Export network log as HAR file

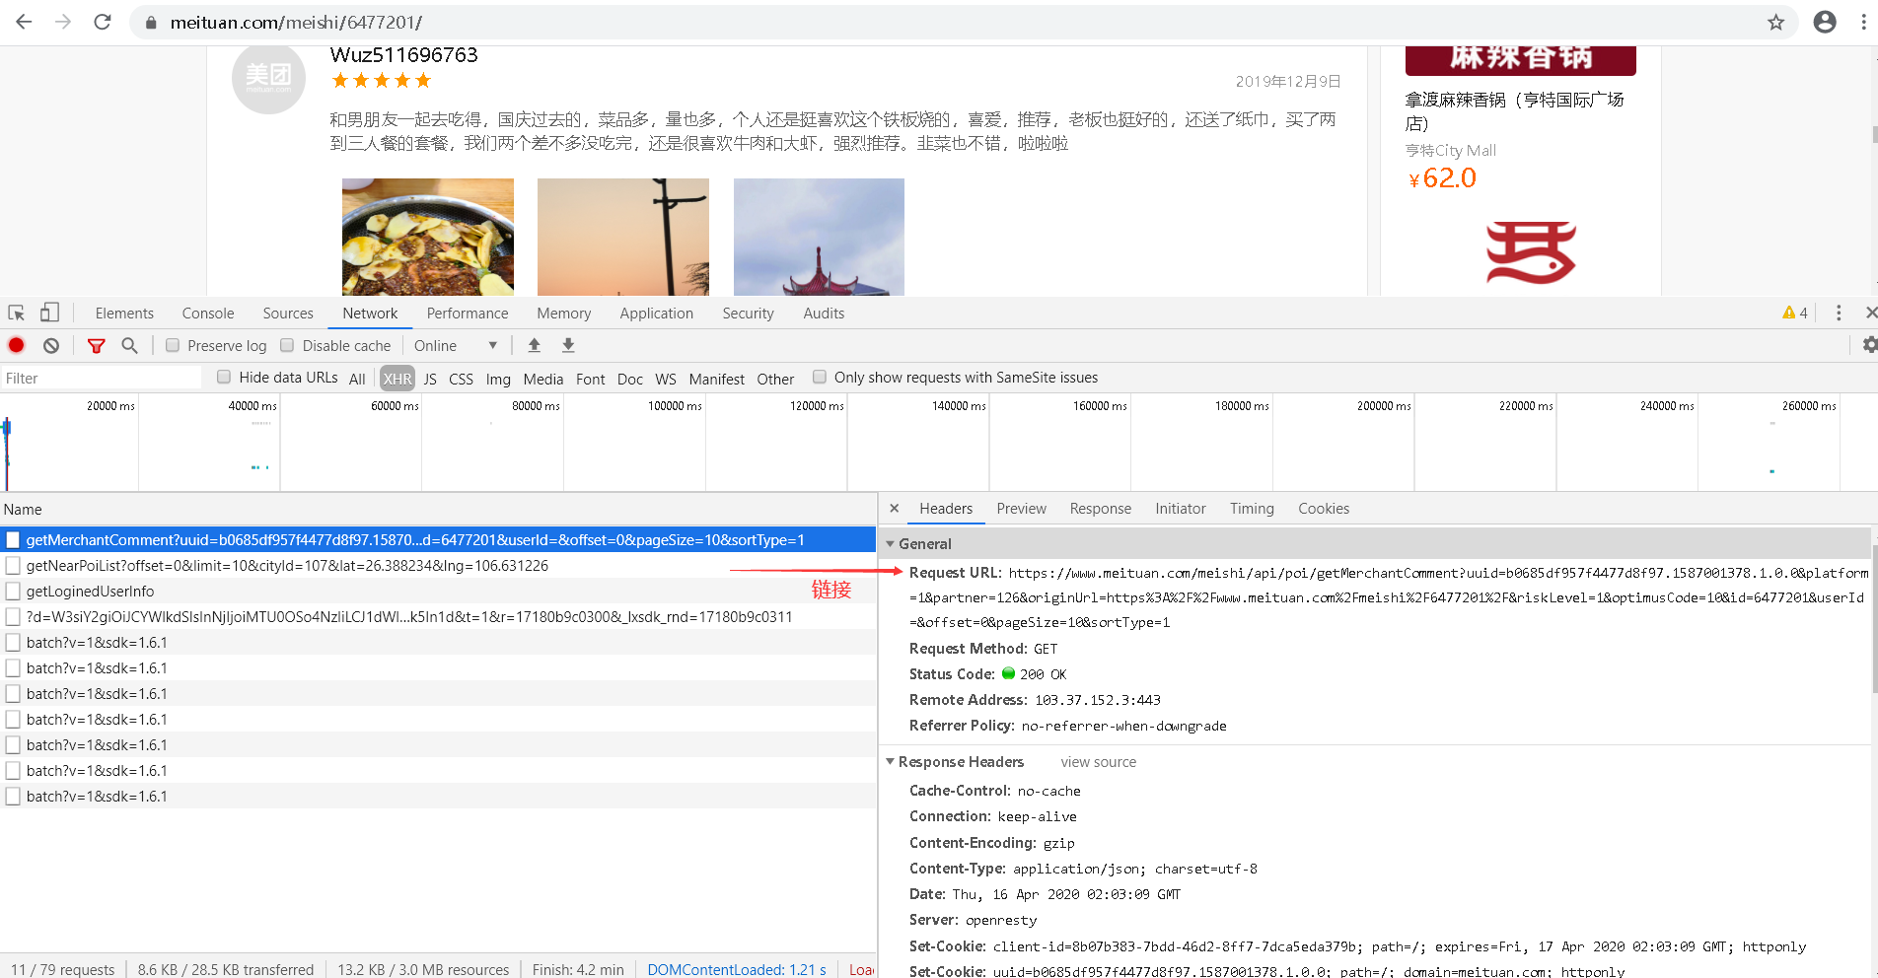tap(568, 345)
